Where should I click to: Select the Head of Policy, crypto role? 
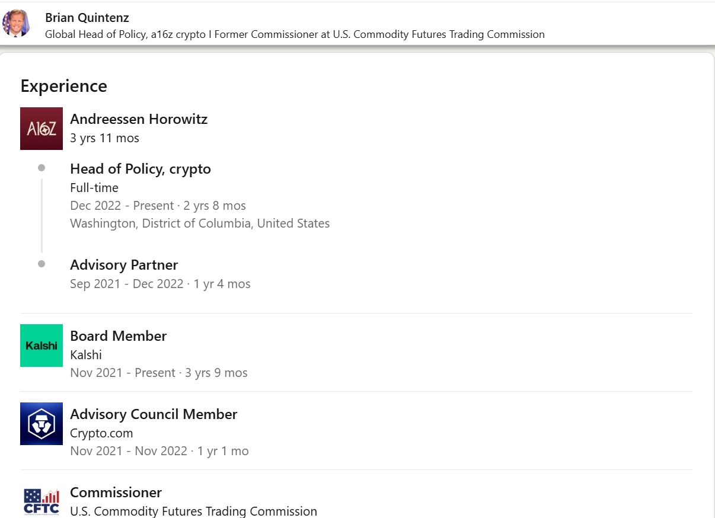coord(141,169)
